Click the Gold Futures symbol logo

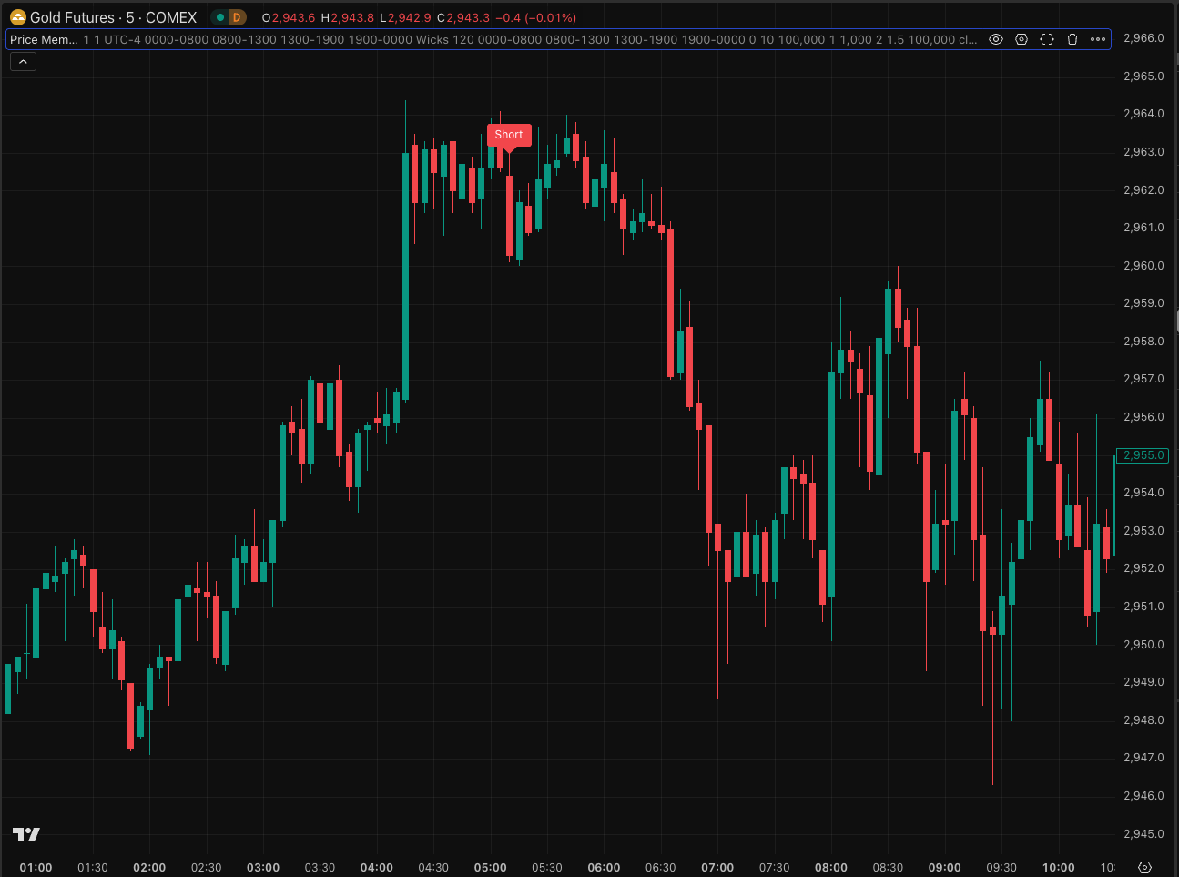pyautogui.click(x=17, y=17)
